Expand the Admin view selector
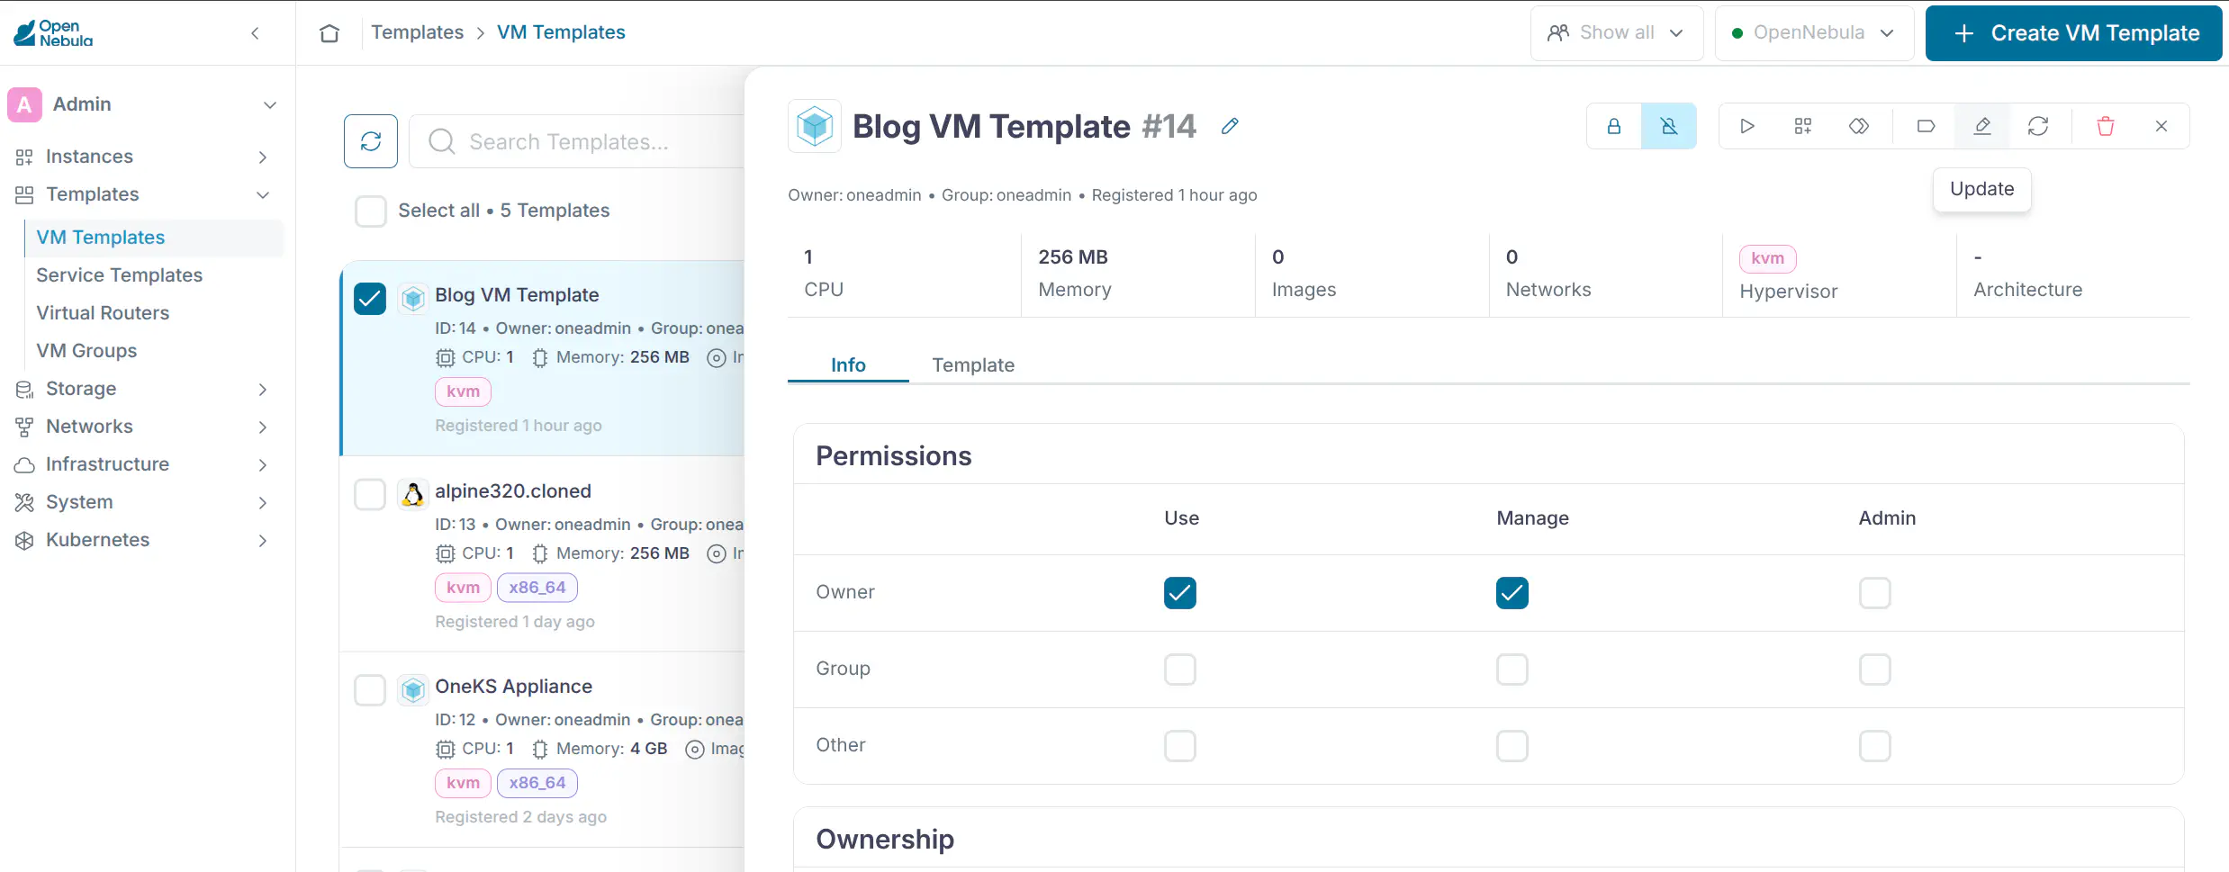Image resolution: width=2229 pixels, height=872 pixels. [x=269, y=104]
